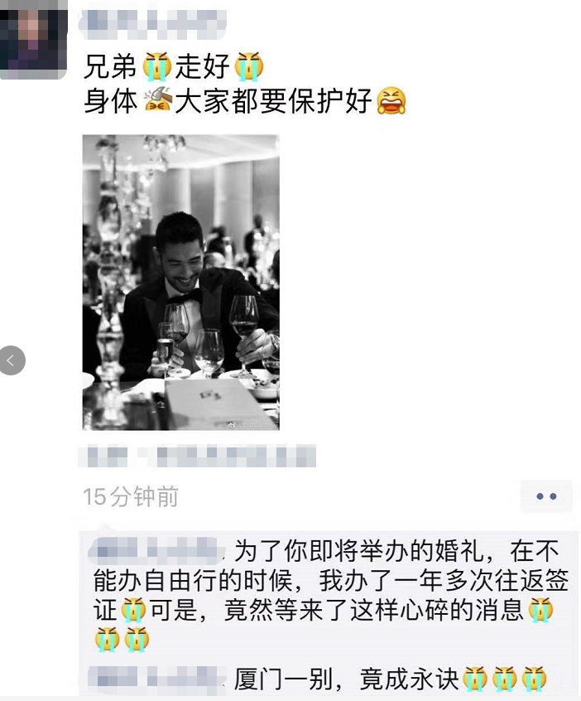The image size is (581, 701).
Task: Click the squinting emoji after 保护好
Action: (x=391, y=100)
